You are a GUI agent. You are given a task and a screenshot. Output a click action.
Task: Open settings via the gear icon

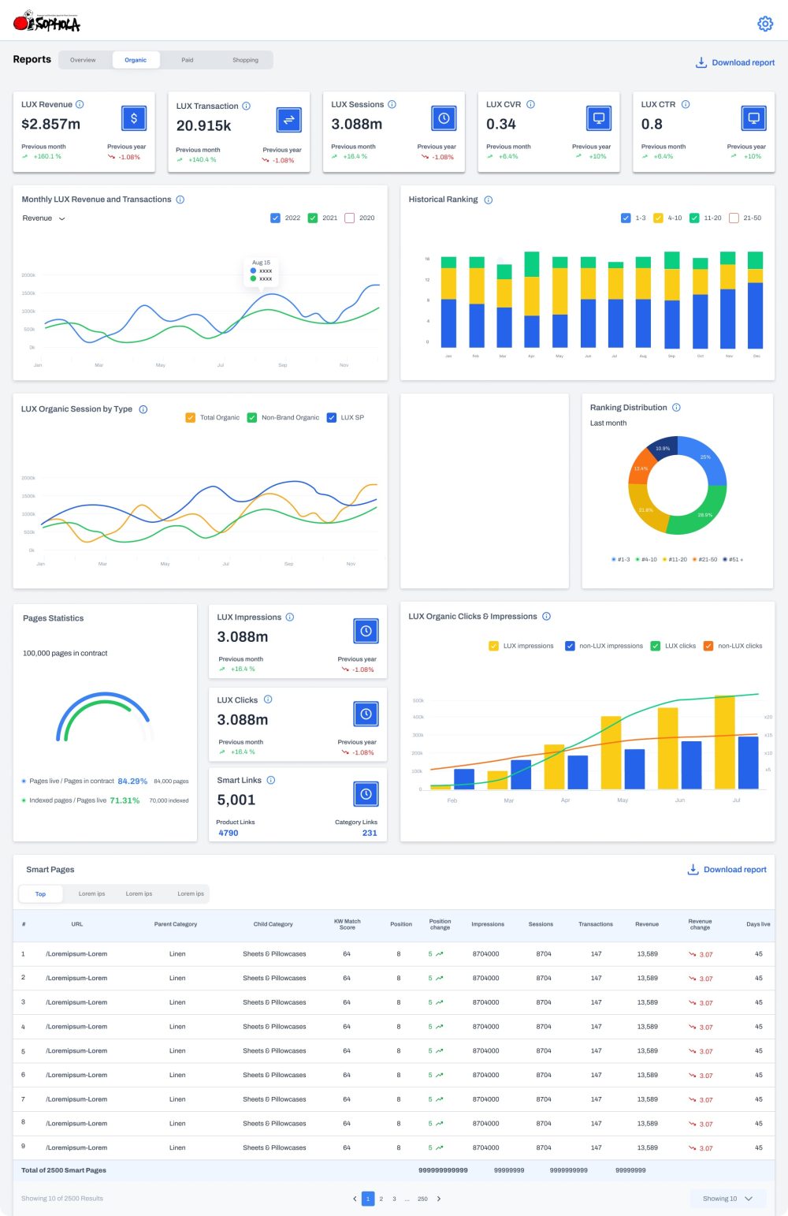click(764, 24)
